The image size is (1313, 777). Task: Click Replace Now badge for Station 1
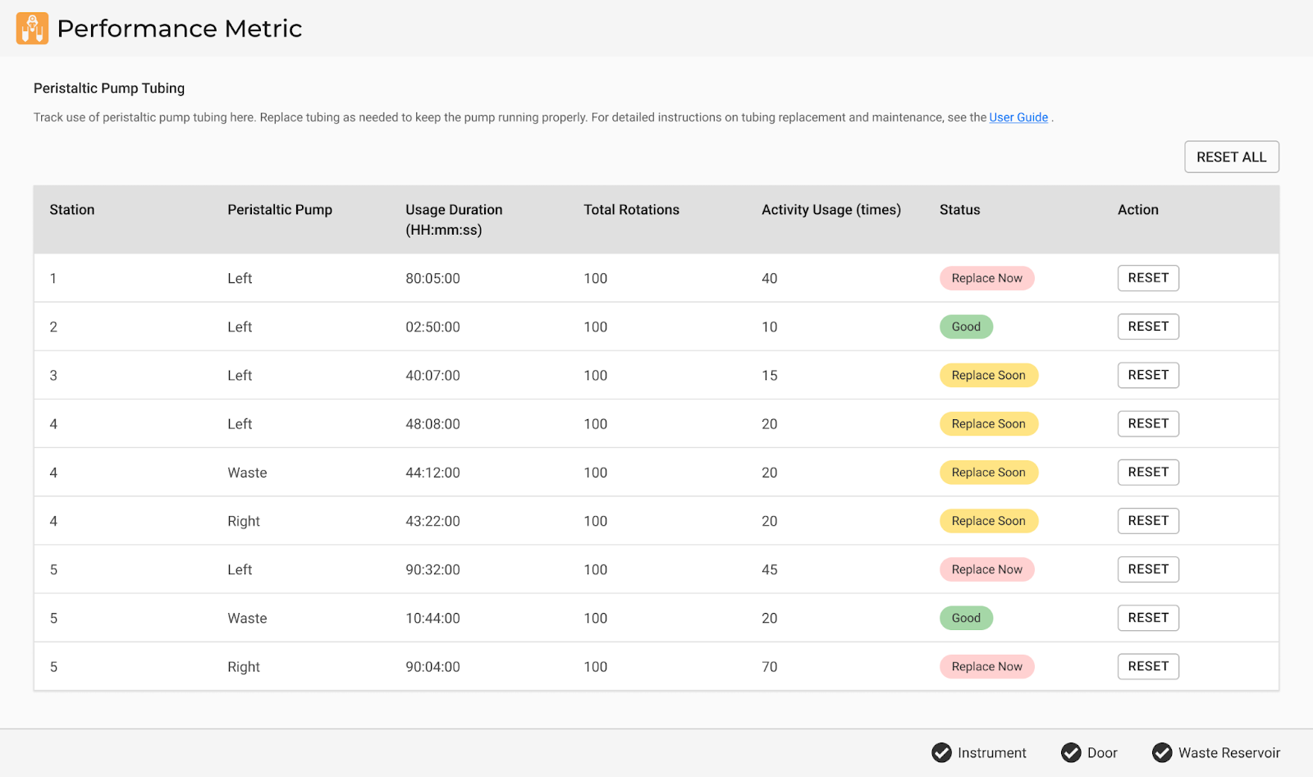[986, 278]
